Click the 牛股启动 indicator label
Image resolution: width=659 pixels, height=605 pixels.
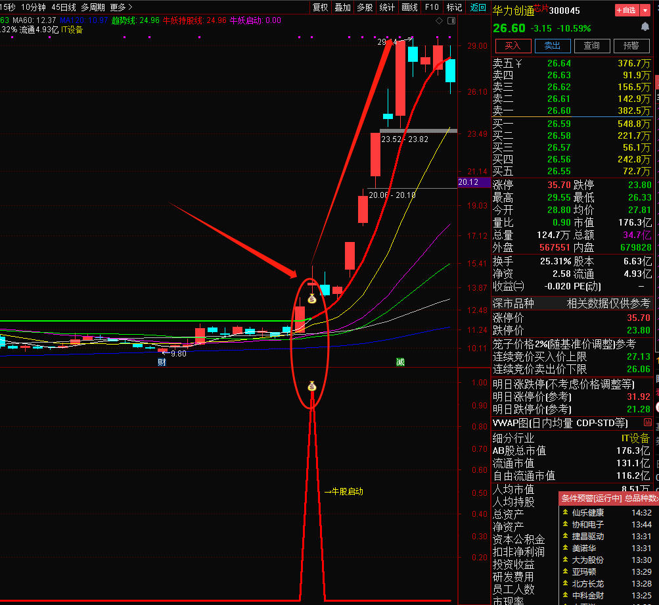click(344, 491)
